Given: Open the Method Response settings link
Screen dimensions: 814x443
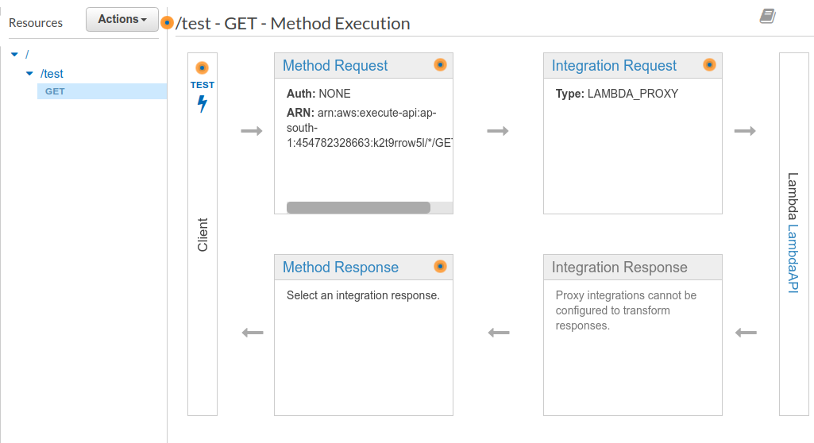Looking at the screenshot, I should [x=341, y=267].
